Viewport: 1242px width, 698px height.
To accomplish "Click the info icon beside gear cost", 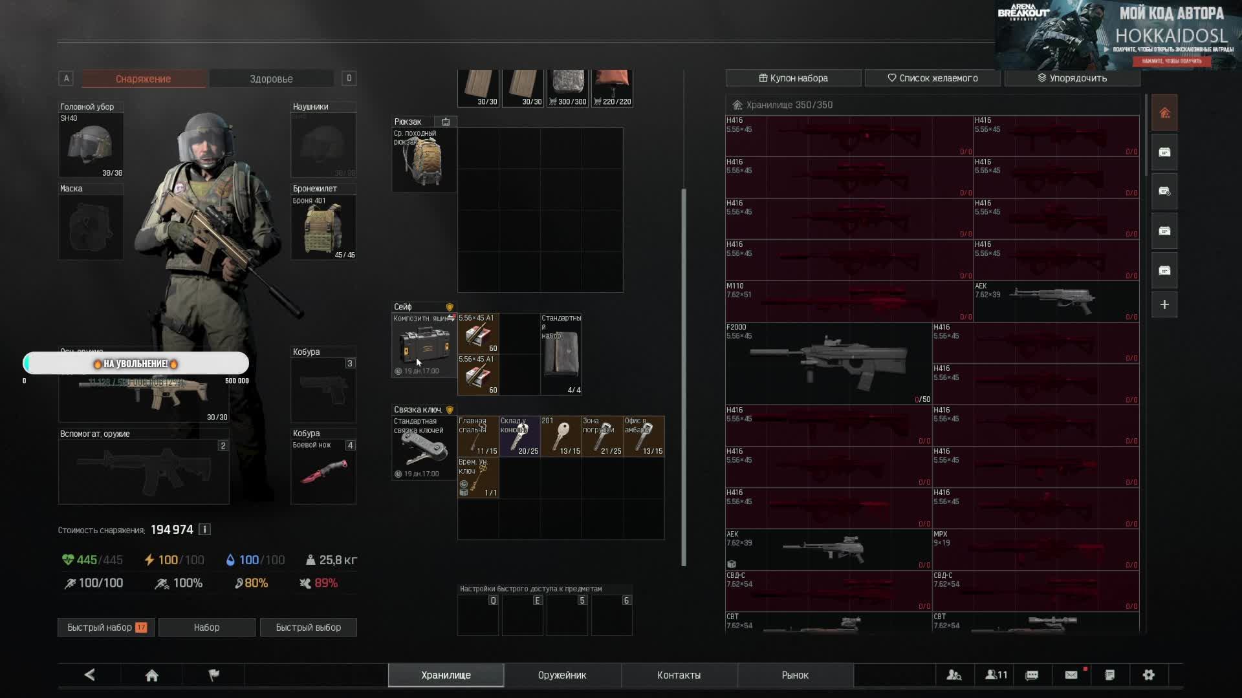I will coord(204,530).
